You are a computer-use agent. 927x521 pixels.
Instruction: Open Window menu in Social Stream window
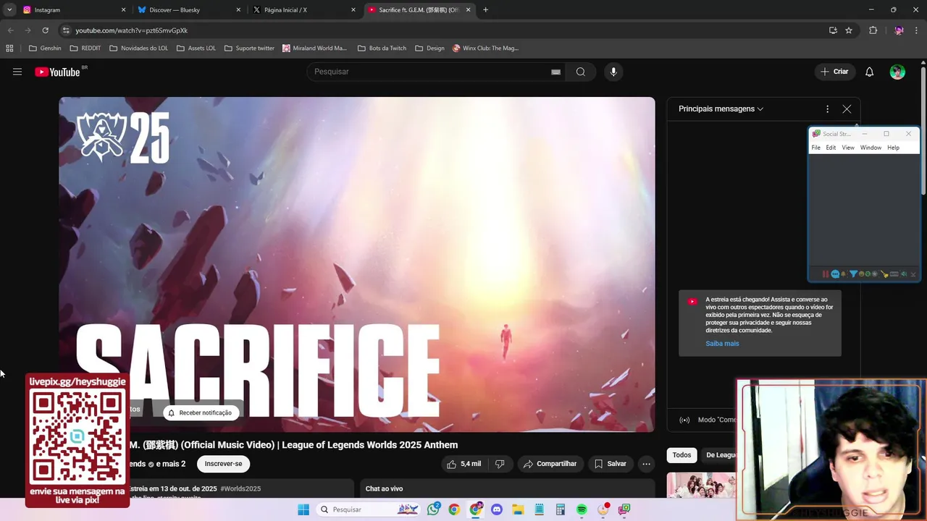pyautogui.click(x=871, y=148)
